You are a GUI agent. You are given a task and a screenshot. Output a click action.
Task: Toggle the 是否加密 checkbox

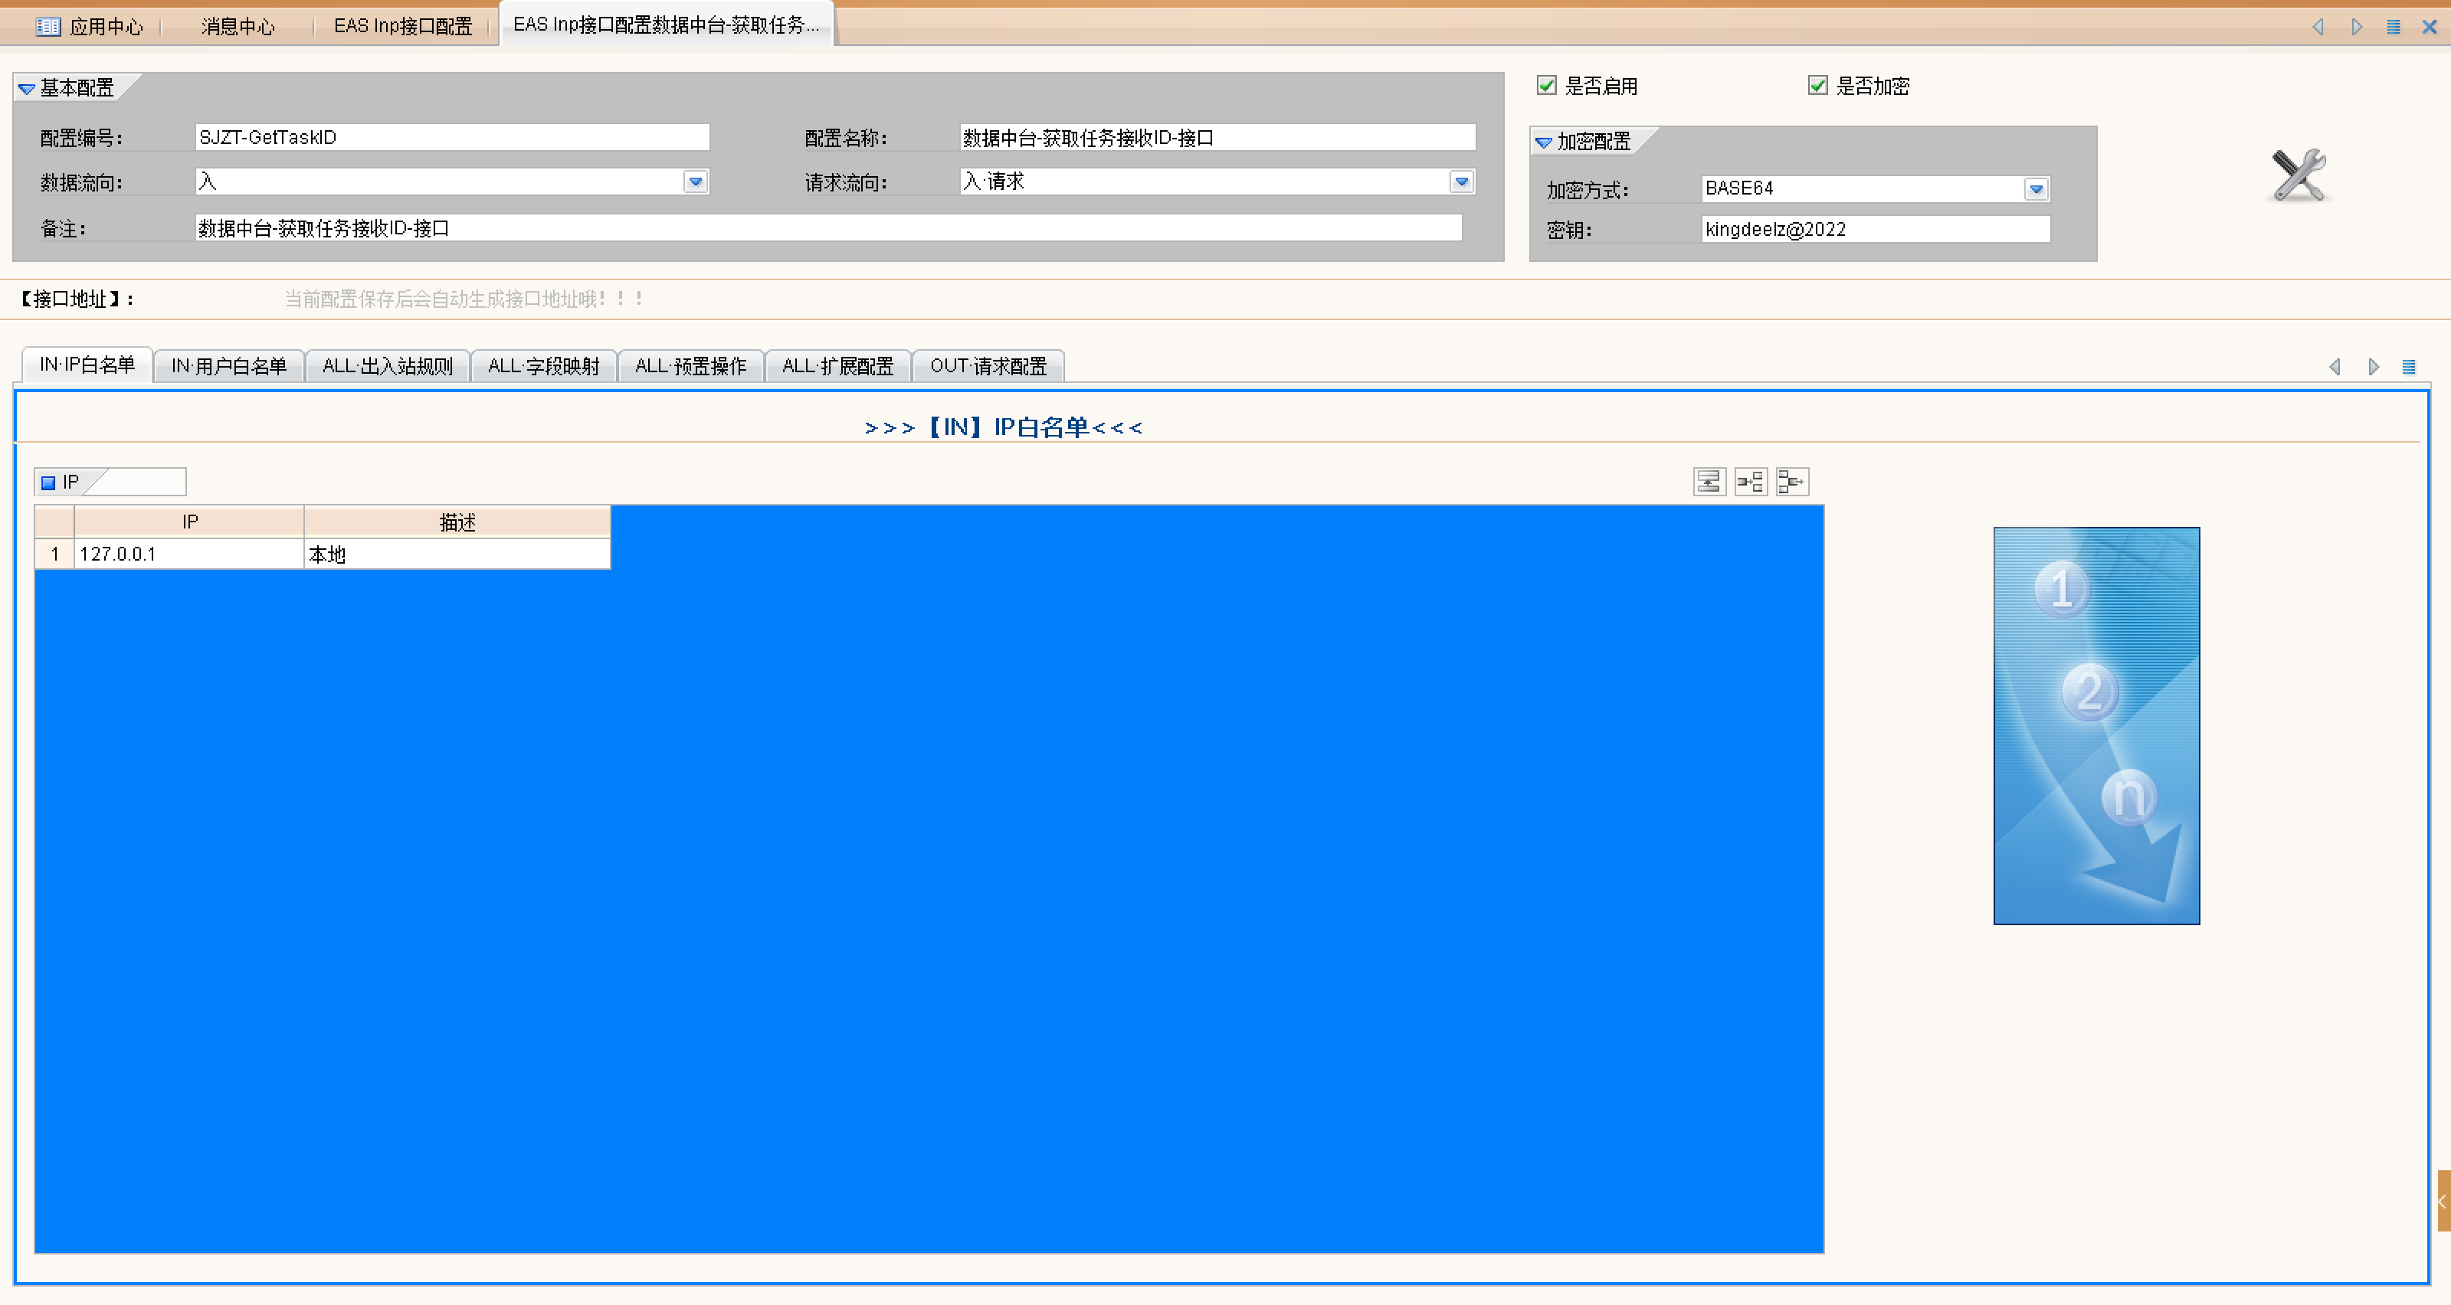pos(1817,86)
